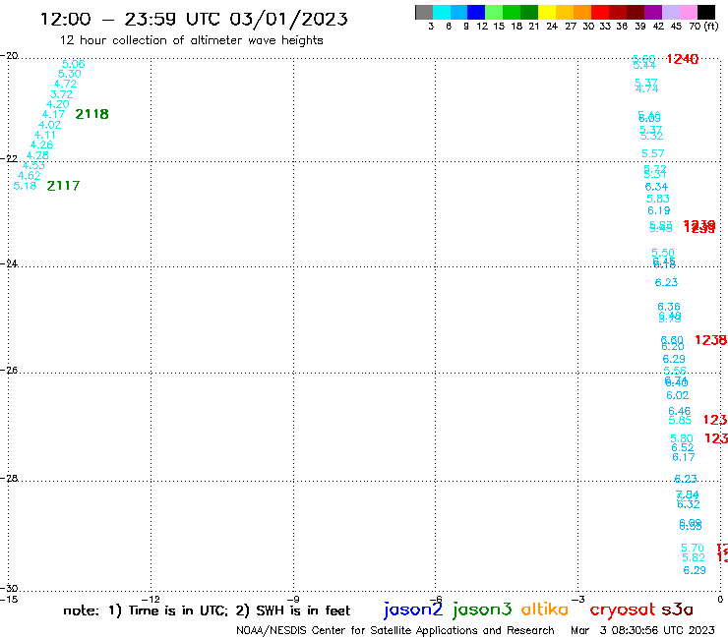Select the wave height value 4.72
Screen dimensions: 728x639
click(66, 84)
